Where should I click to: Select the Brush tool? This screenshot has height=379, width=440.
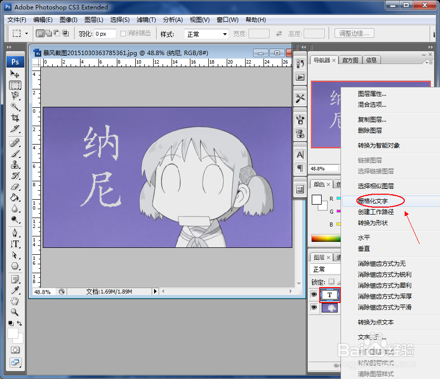pos(15,153)
